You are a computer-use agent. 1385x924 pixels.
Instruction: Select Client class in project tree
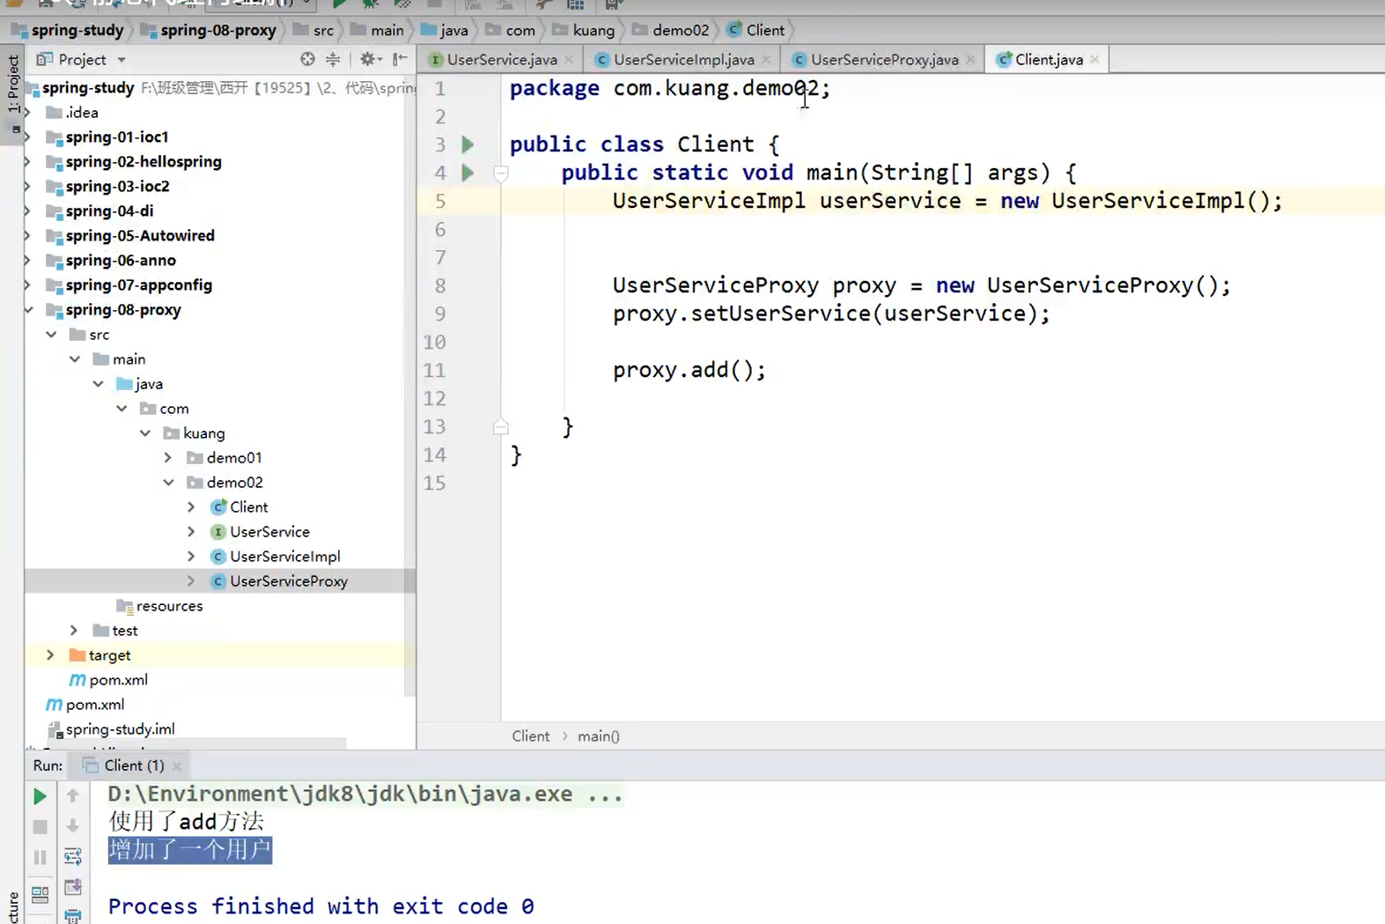[248, 507]
